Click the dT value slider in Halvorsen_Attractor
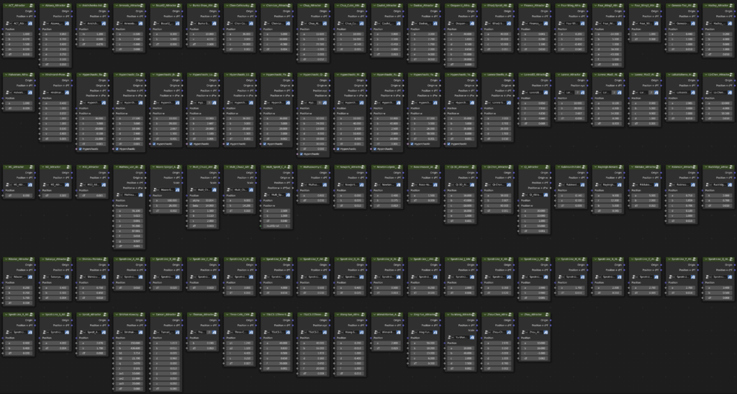The image size is (737, 394). point(19,108)
